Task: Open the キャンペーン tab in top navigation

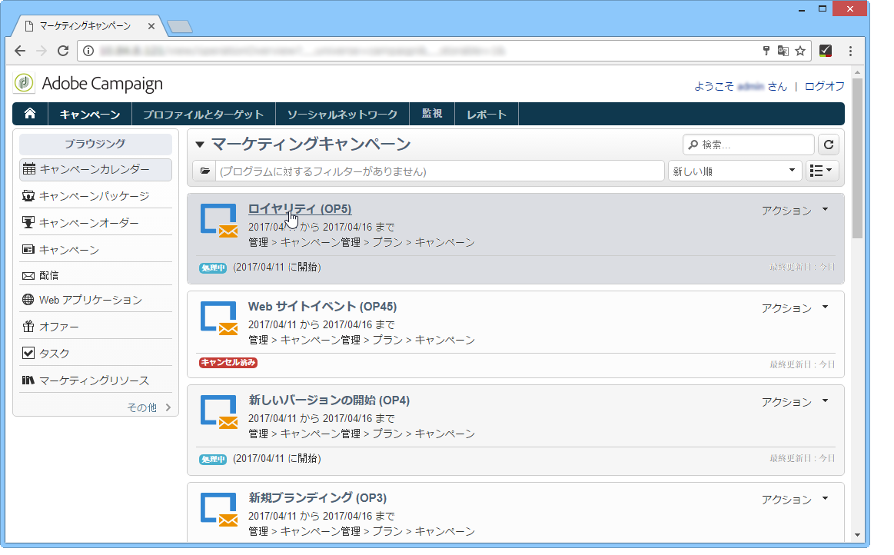Action: tap(90, 114)
